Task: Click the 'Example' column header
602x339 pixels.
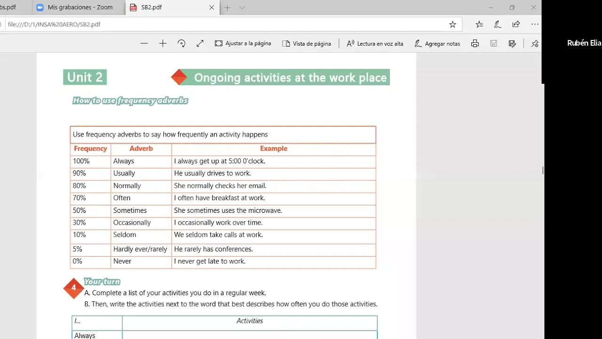Action: click(274, 148)
